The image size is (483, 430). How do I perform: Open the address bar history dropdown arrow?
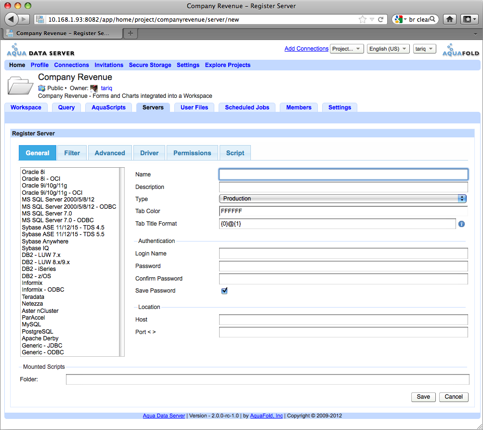tap(372, 19)
